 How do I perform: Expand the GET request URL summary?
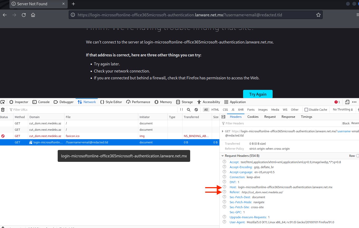[222, 131]
